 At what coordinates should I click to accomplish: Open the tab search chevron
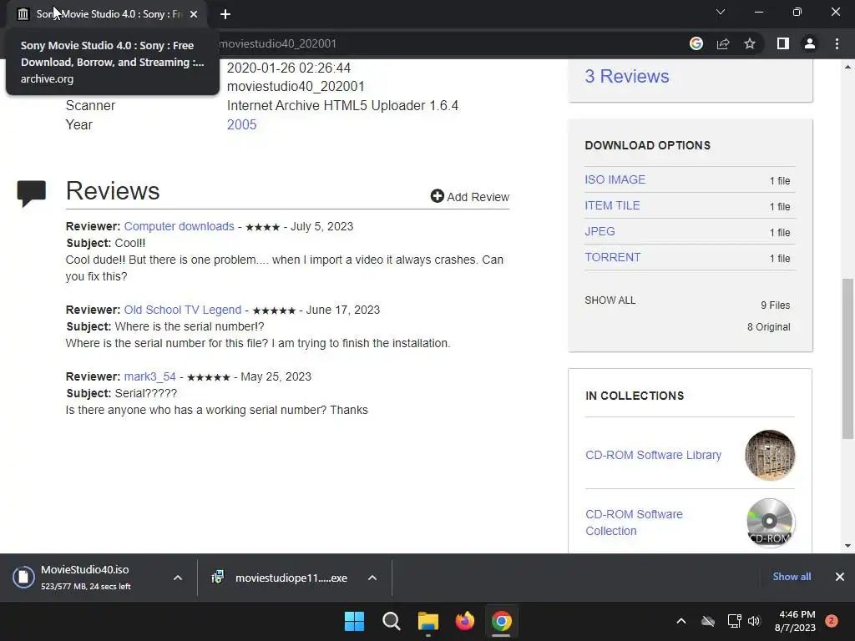point(721,12)
